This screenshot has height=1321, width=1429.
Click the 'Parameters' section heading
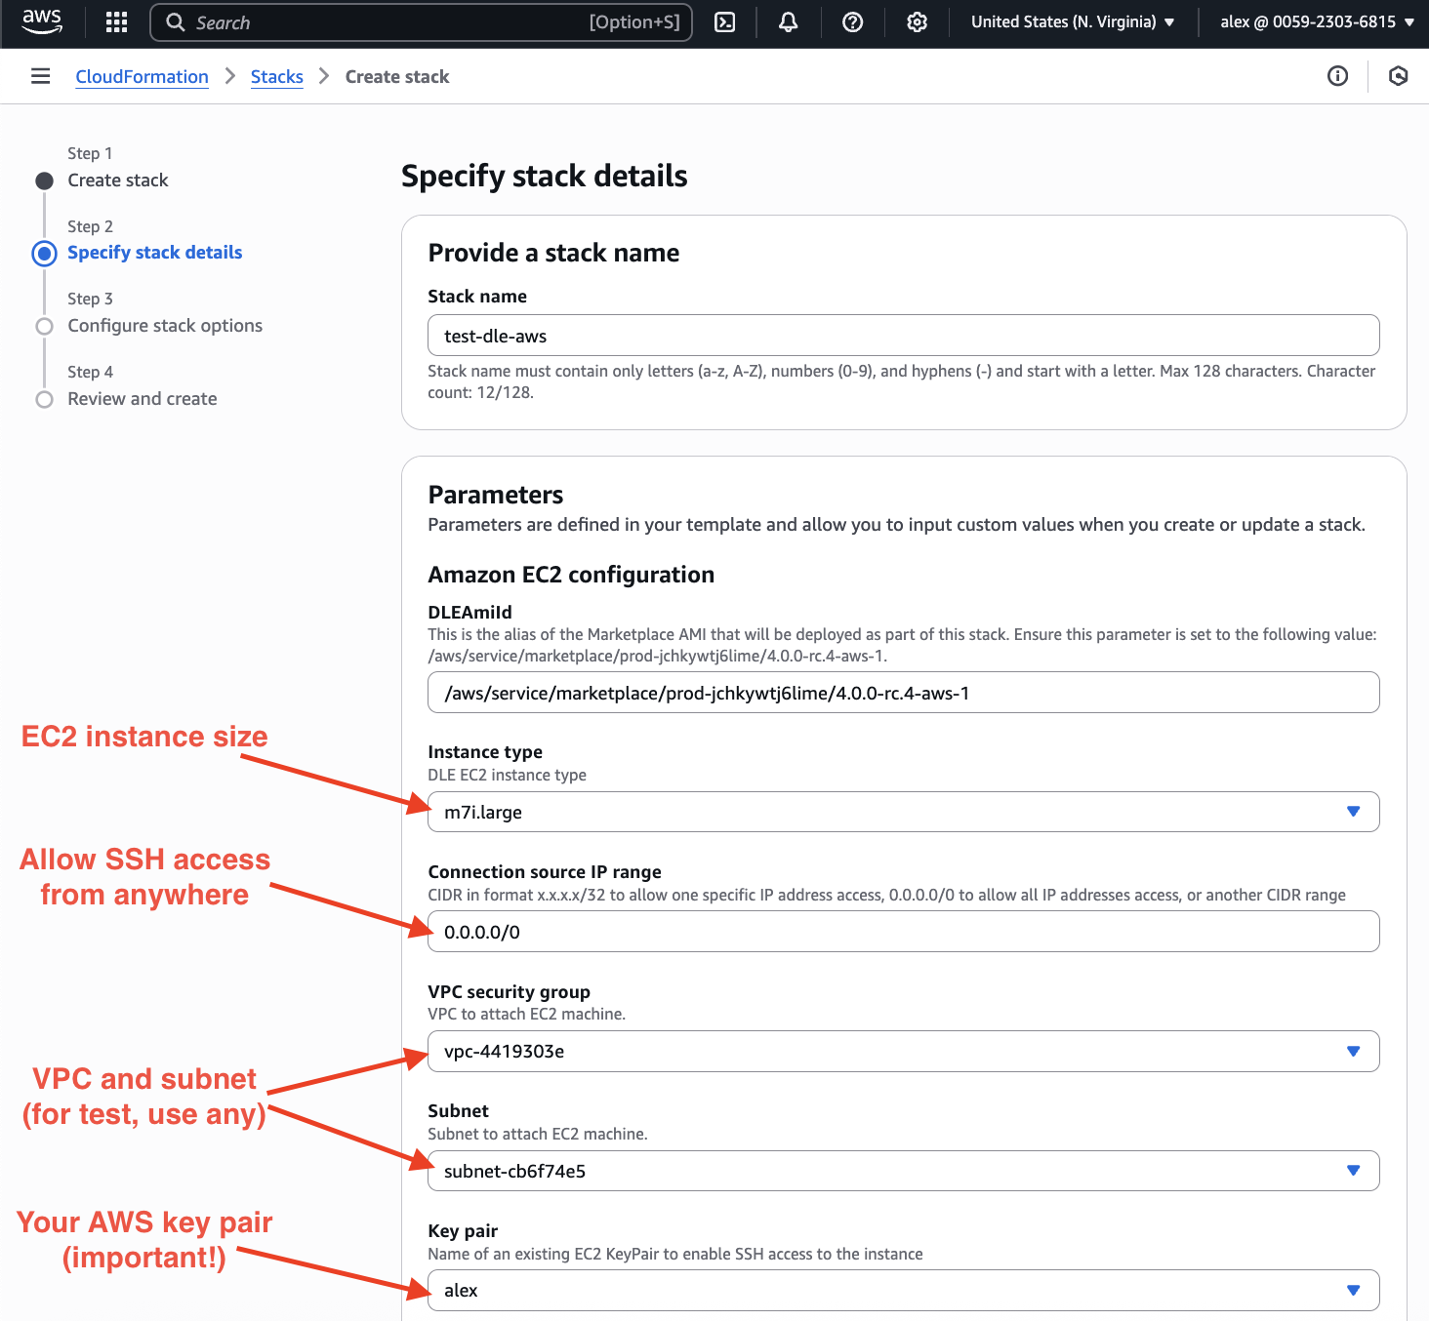click(496, 495)
